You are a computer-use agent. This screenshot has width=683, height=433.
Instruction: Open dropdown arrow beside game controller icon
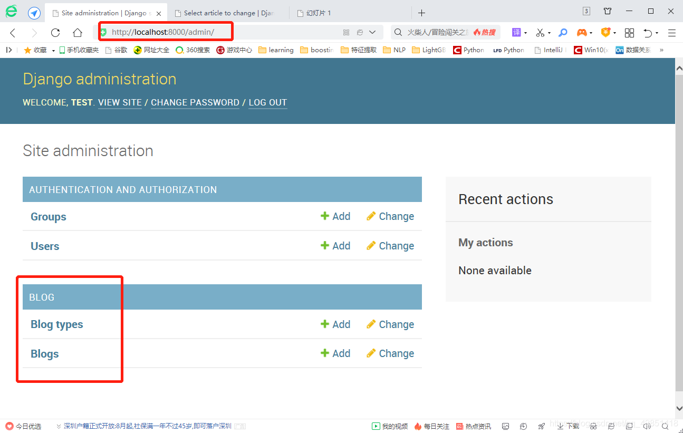[591, 33]
